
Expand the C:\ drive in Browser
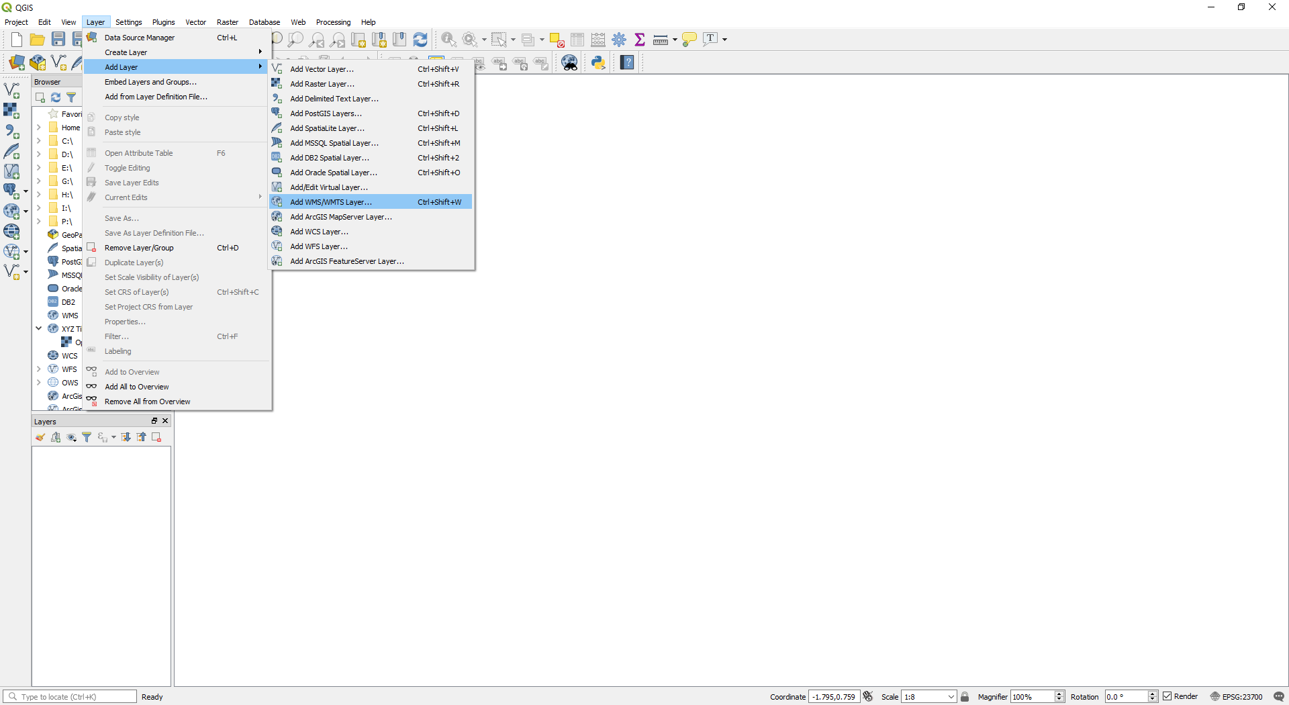click(x=39, y=141)
